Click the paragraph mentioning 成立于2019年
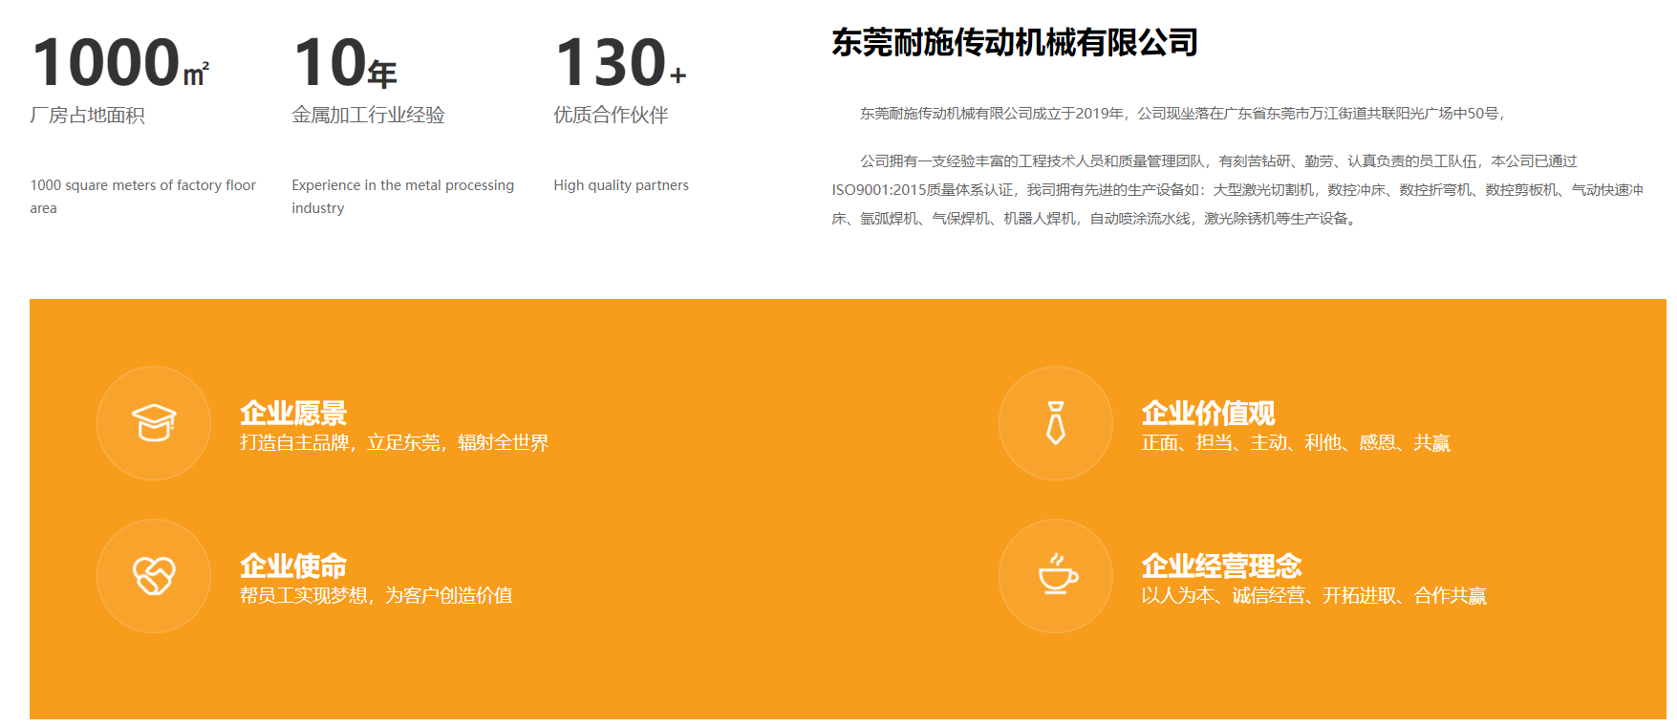The width and height of the screenshot is (1677, 726). (x=1183, y=114)
